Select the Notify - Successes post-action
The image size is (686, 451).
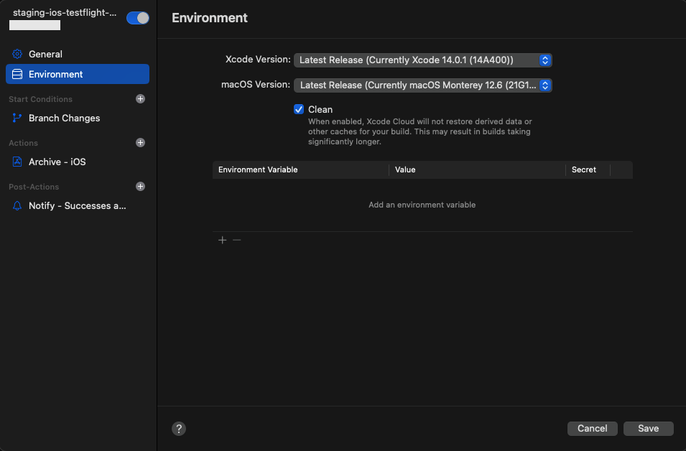(77, 206)
